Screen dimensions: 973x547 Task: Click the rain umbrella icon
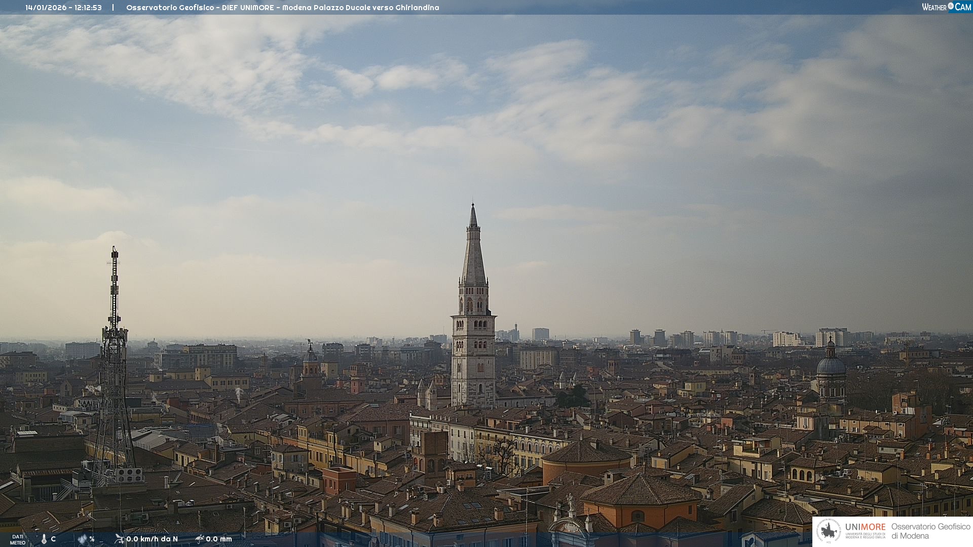(x=199, y=539)
